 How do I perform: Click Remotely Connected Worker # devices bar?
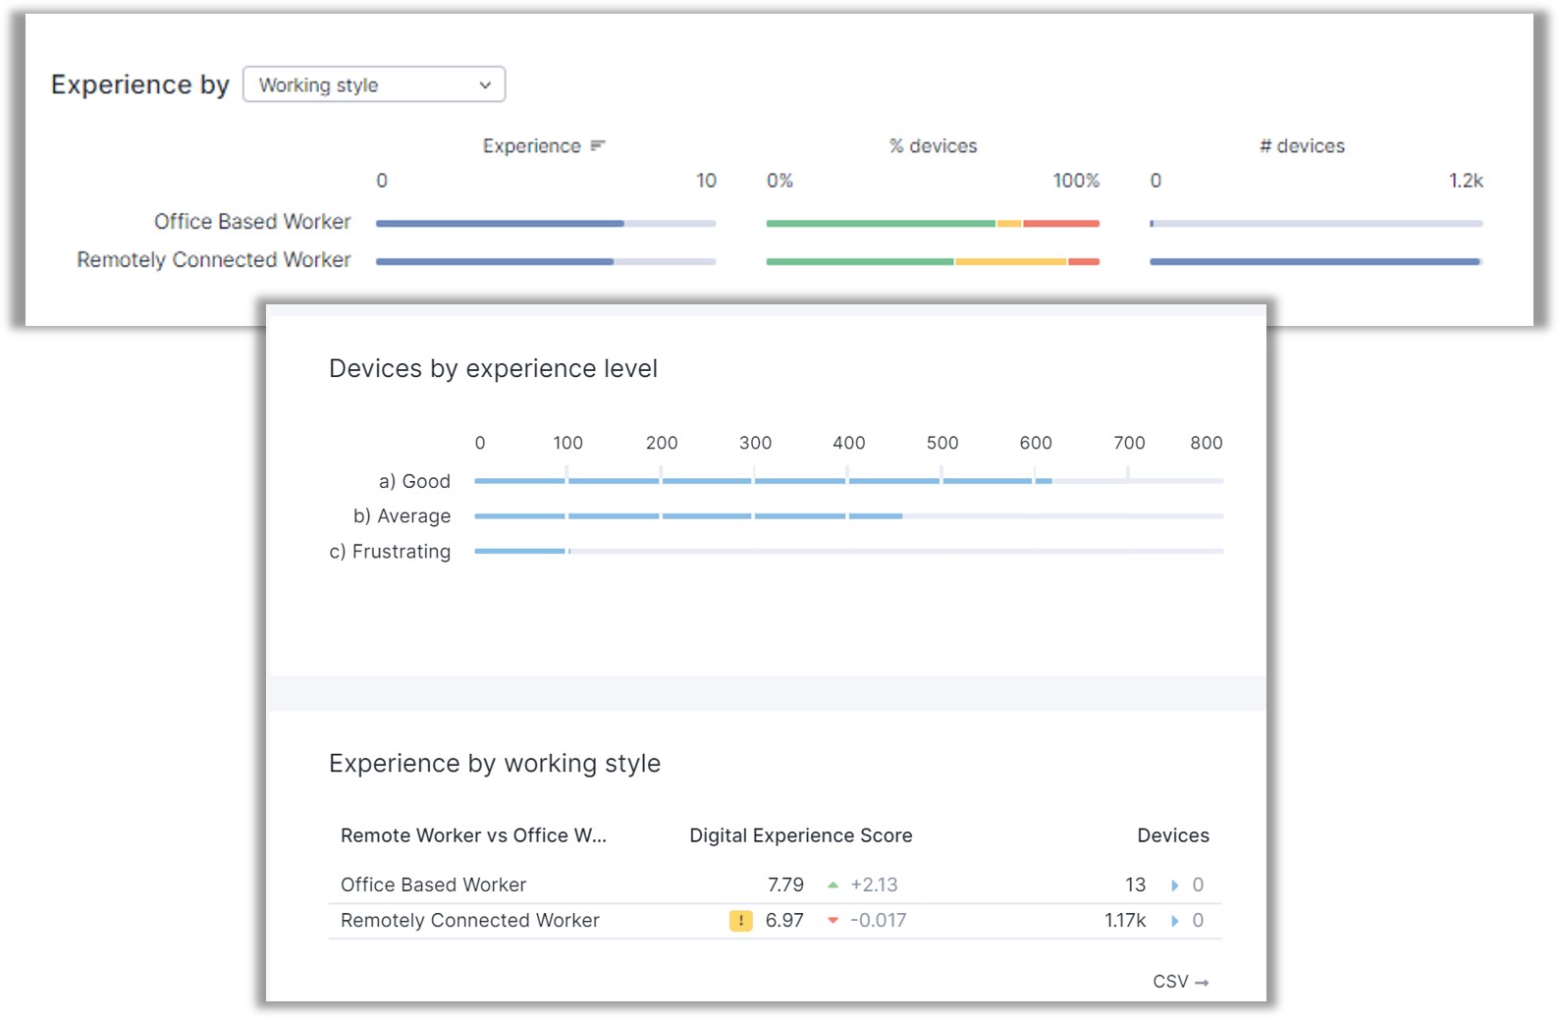tap(1314, 262)
